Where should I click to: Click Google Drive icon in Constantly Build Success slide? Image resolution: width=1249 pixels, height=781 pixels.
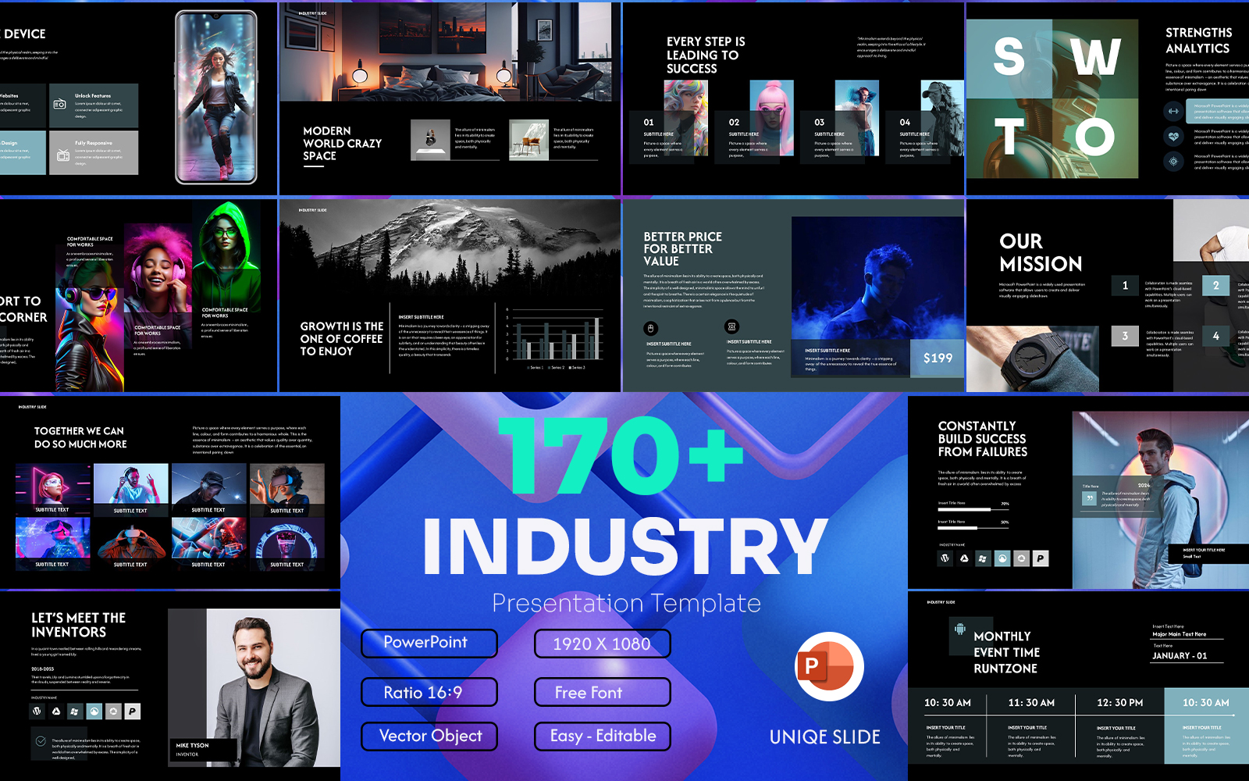point(964,558)
